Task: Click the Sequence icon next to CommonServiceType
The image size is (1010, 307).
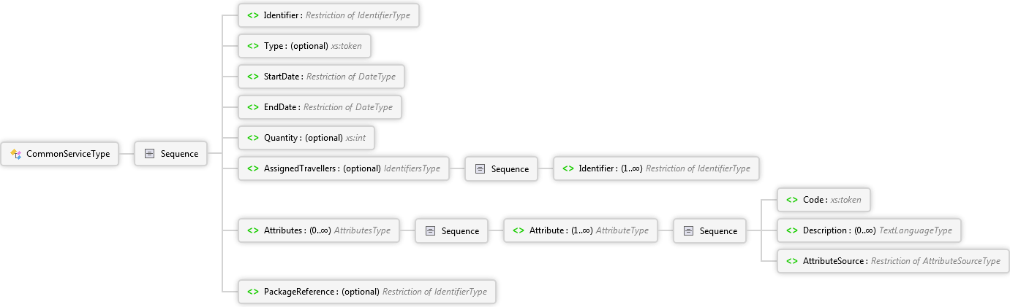Action: coord(149,154)
